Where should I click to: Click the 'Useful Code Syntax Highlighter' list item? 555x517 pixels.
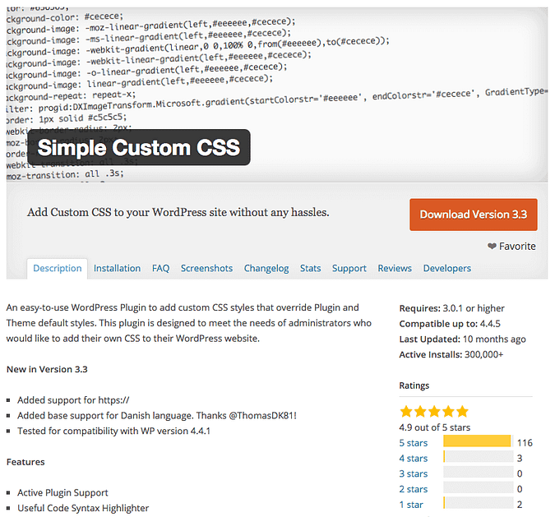(x=83, y=508)
